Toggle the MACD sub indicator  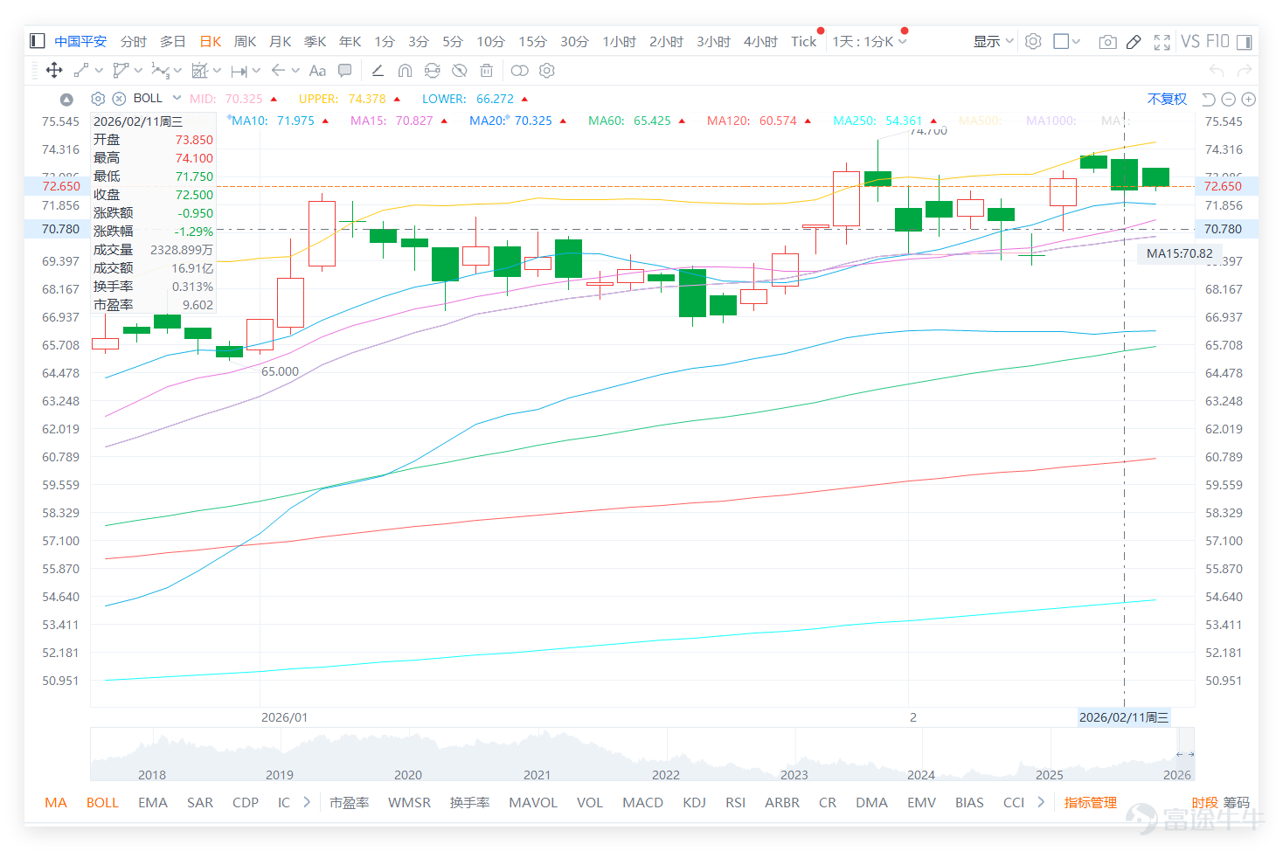tap(642, 802)
